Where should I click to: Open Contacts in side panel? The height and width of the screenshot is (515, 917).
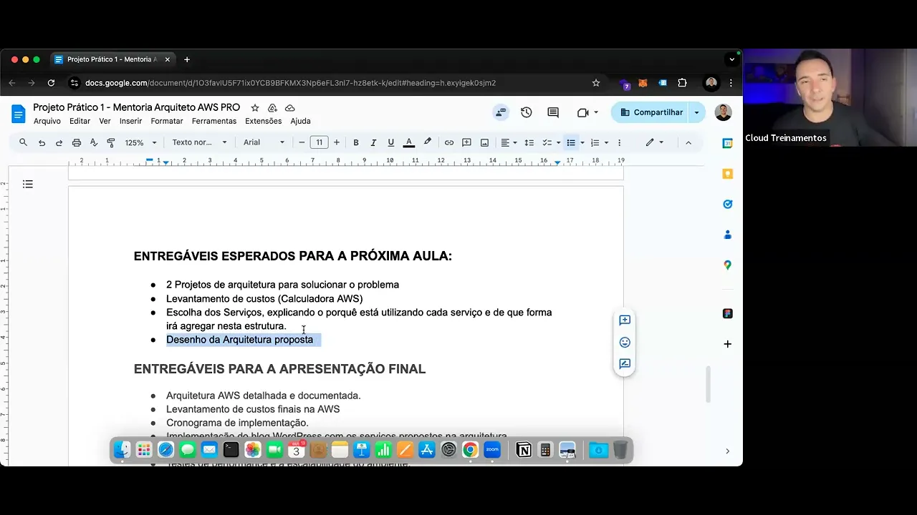point(727,235)
